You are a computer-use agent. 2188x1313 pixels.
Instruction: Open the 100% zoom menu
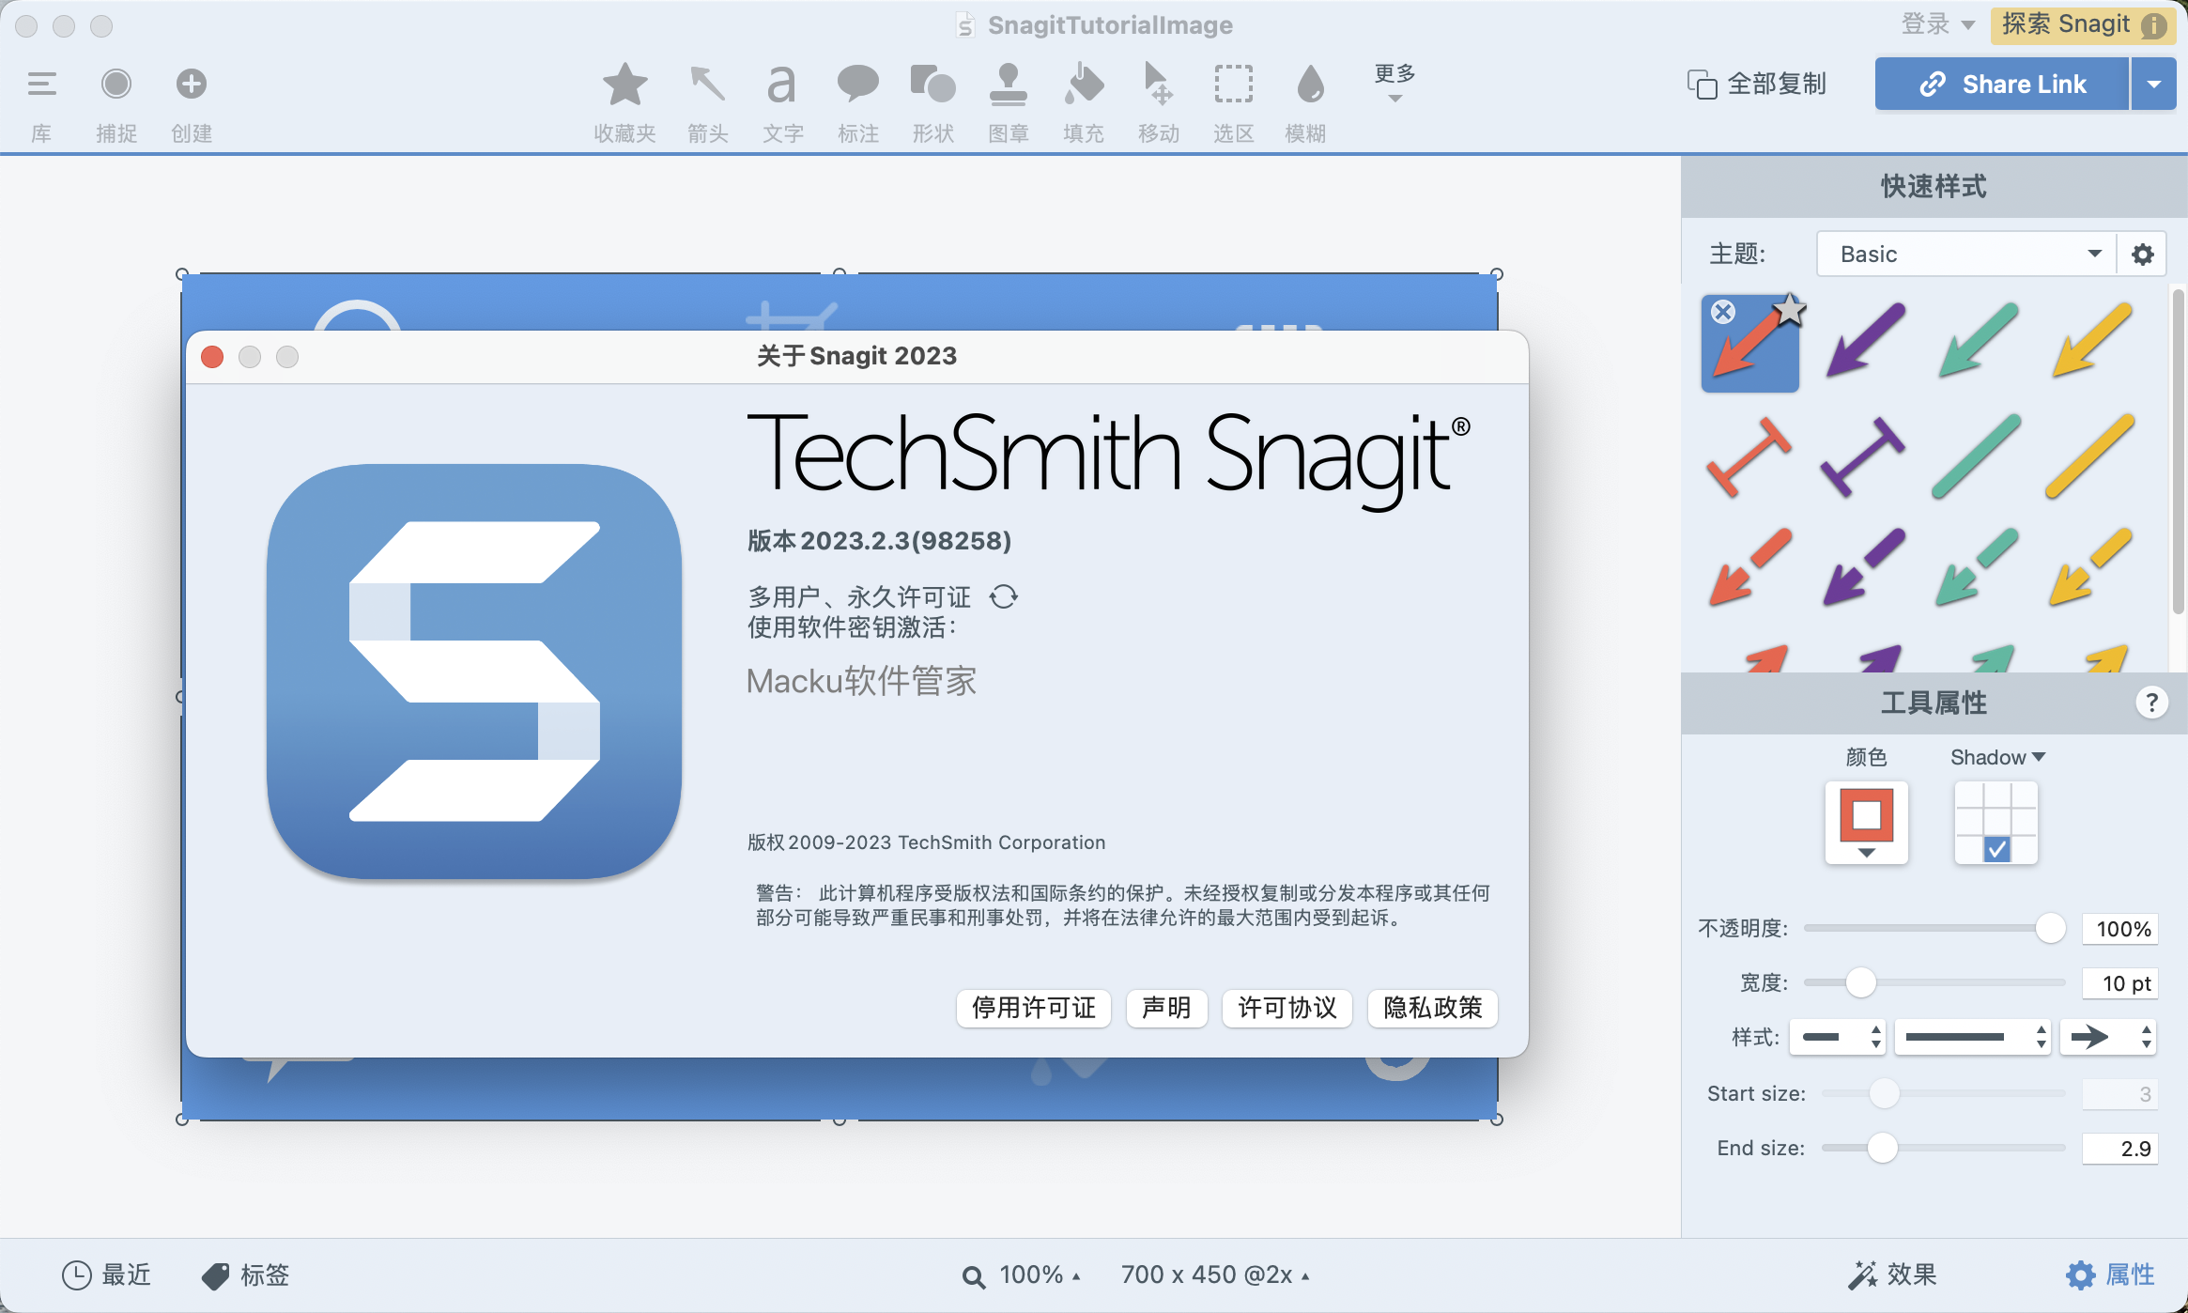[x=1022, y=1274]
